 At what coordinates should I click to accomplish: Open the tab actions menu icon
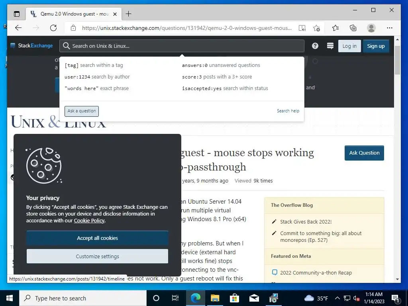point(17,14)
